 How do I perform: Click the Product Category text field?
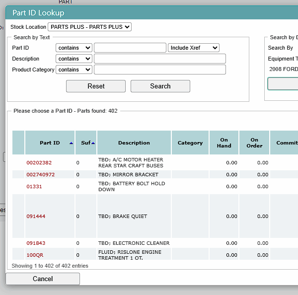pyautogui.click(x=160, y=70)
